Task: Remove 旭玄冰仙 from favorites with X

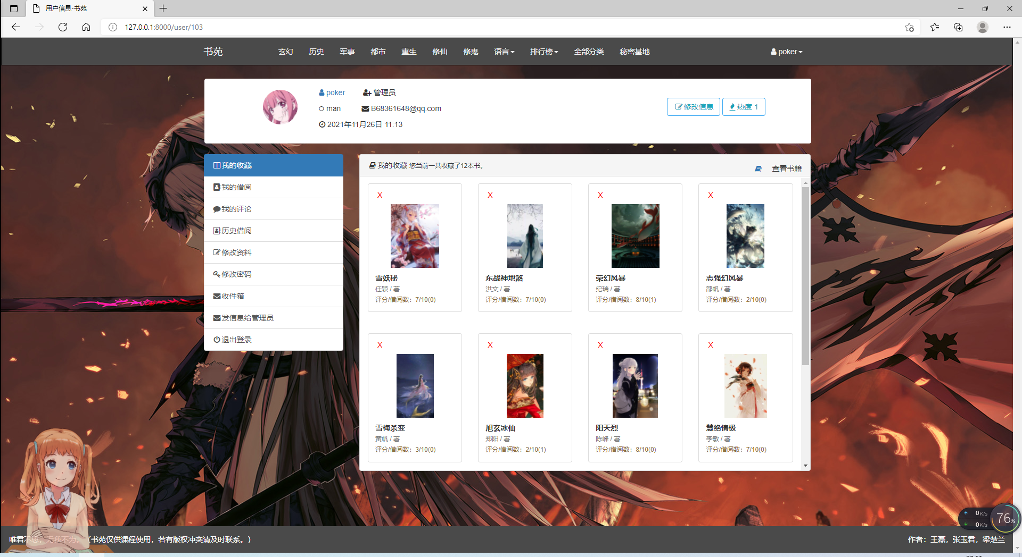Action: pyautogui.click(x=490, y=345)
